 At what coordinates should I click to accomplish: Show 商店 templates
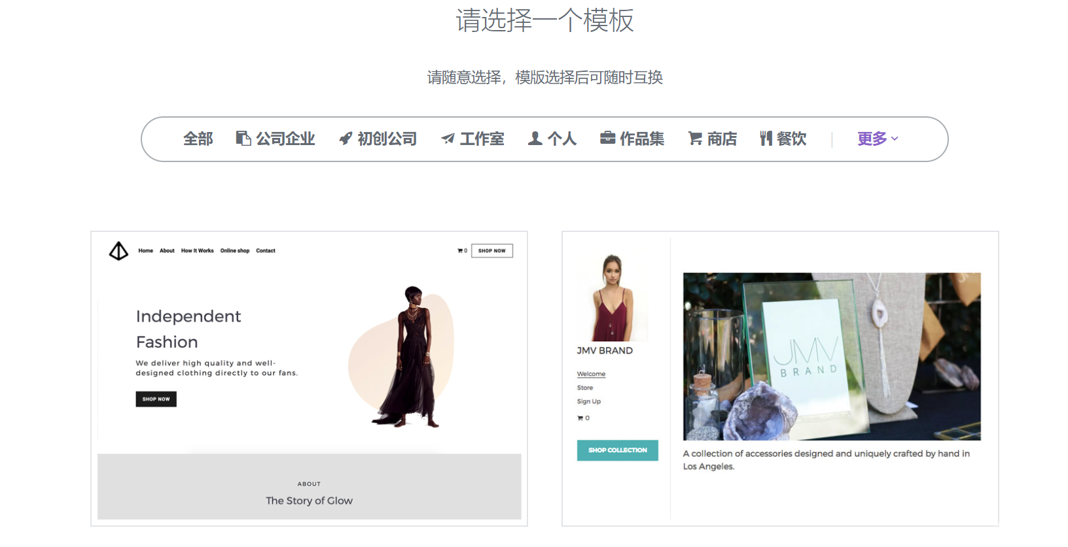point(712,139)
